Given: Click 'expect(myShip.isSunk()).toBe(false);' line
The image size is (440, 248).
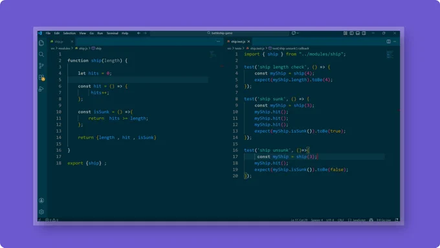Looking at the screenshot, I should [x=302, y=170].
